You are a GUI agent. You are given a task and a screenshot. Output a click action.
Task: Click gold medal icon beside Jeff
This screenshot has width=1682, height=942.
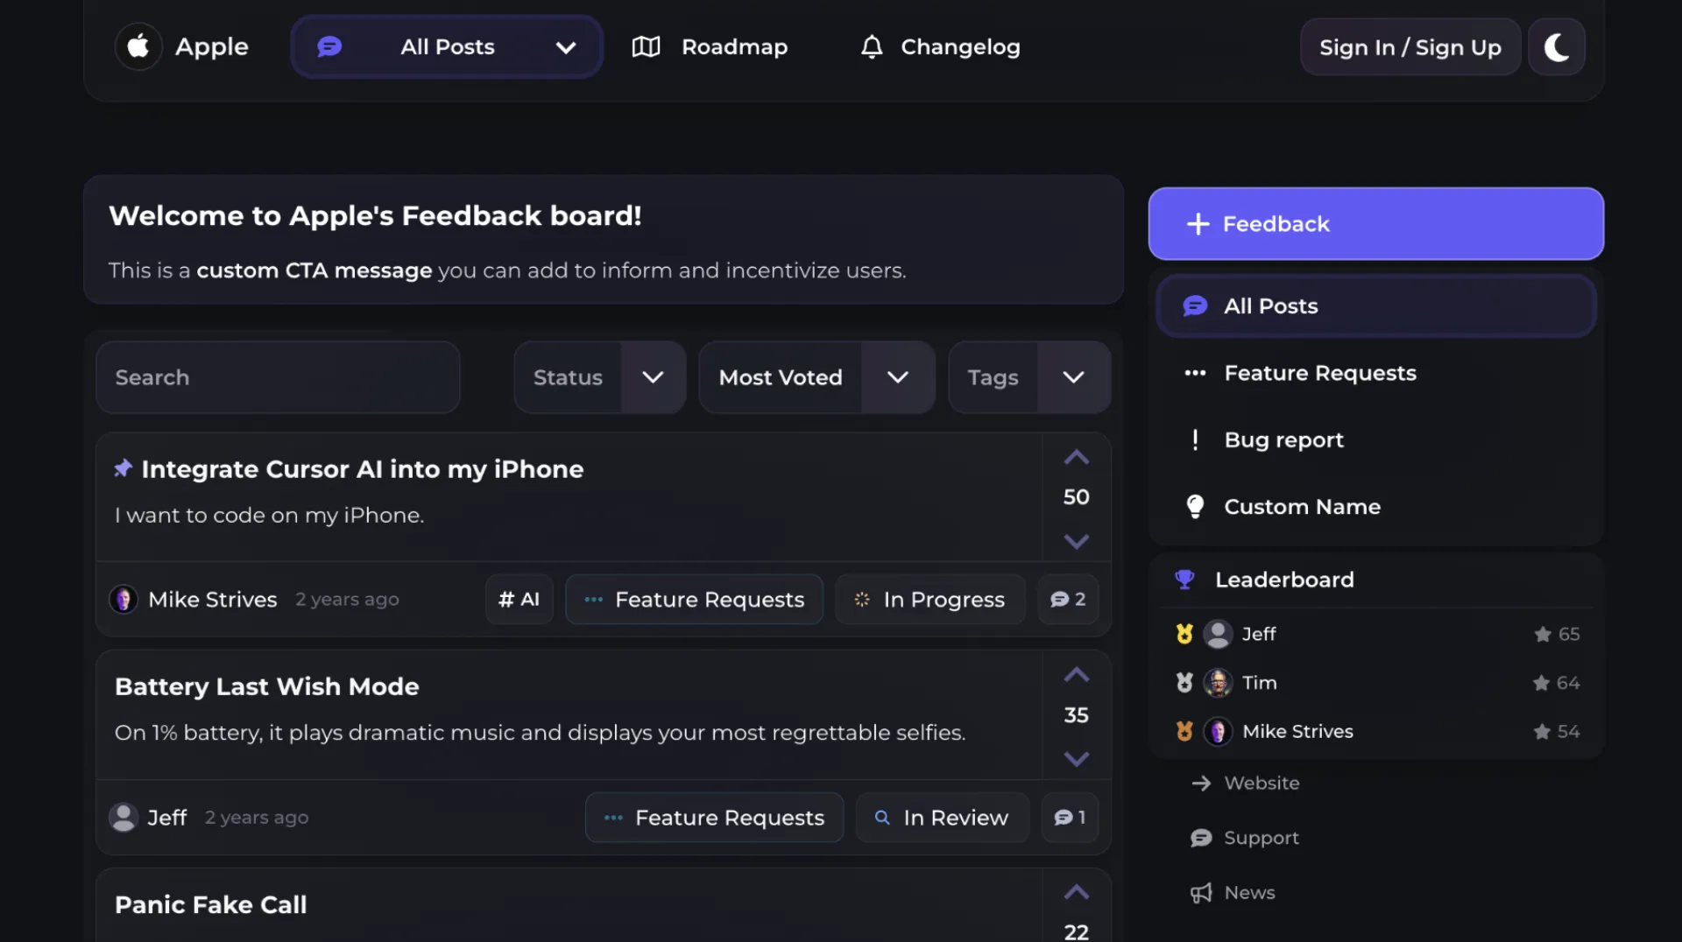(x=1184, y=634)
